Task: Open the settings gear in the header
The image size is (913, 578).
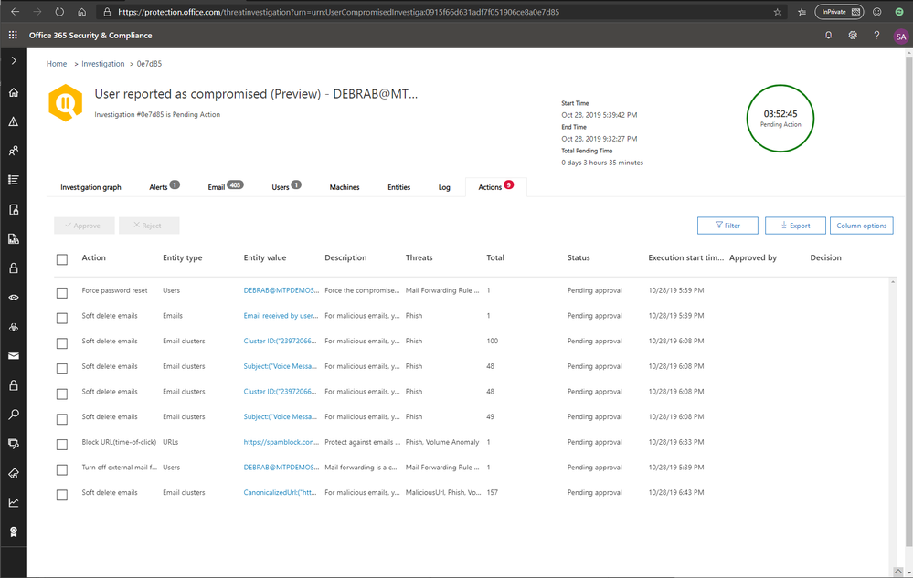Action: pos(853,36)
